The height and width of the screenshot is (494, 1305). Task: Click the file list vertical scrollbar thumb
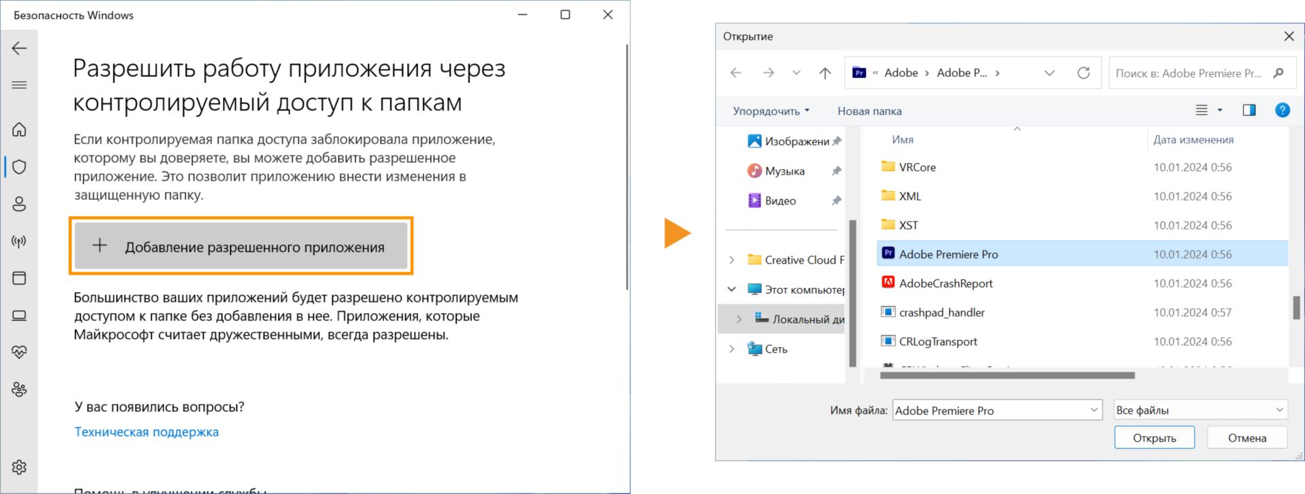1296,307
